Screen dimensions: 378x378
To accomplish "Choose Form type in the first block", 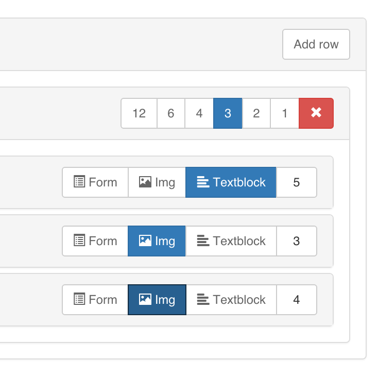I will 95,182.
